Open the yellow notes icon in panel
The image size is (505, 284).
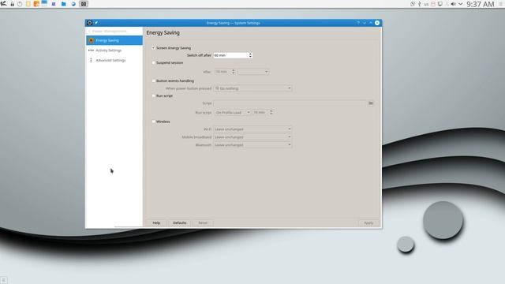click(28, 4)
